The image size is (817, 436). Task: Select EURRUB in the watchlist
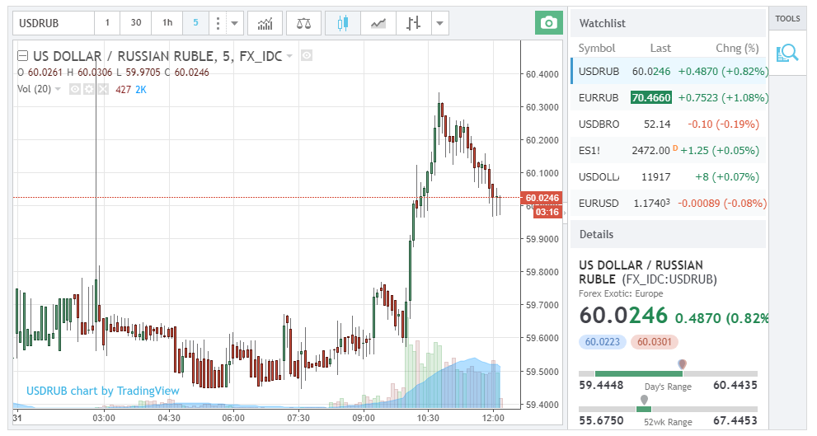coord(599,97)
